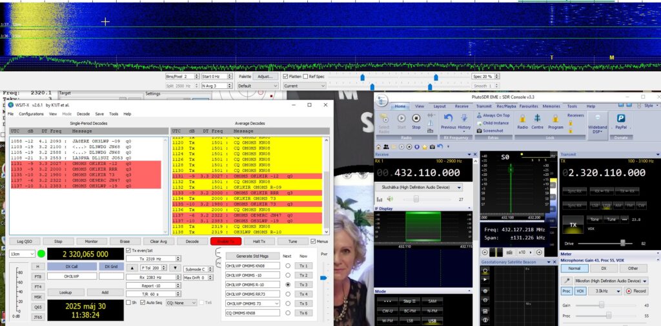Select Next radio button for Tx 4
The height and width of the screenshot is (326, 661).
288,294
